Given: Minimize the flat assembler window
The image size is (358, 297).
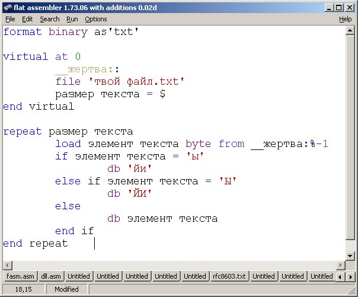Looking at the screenshot, I should click(328, 8).
